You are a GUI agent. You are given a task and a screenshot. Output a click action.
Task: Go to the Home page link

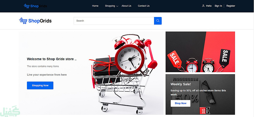point(95,6)
